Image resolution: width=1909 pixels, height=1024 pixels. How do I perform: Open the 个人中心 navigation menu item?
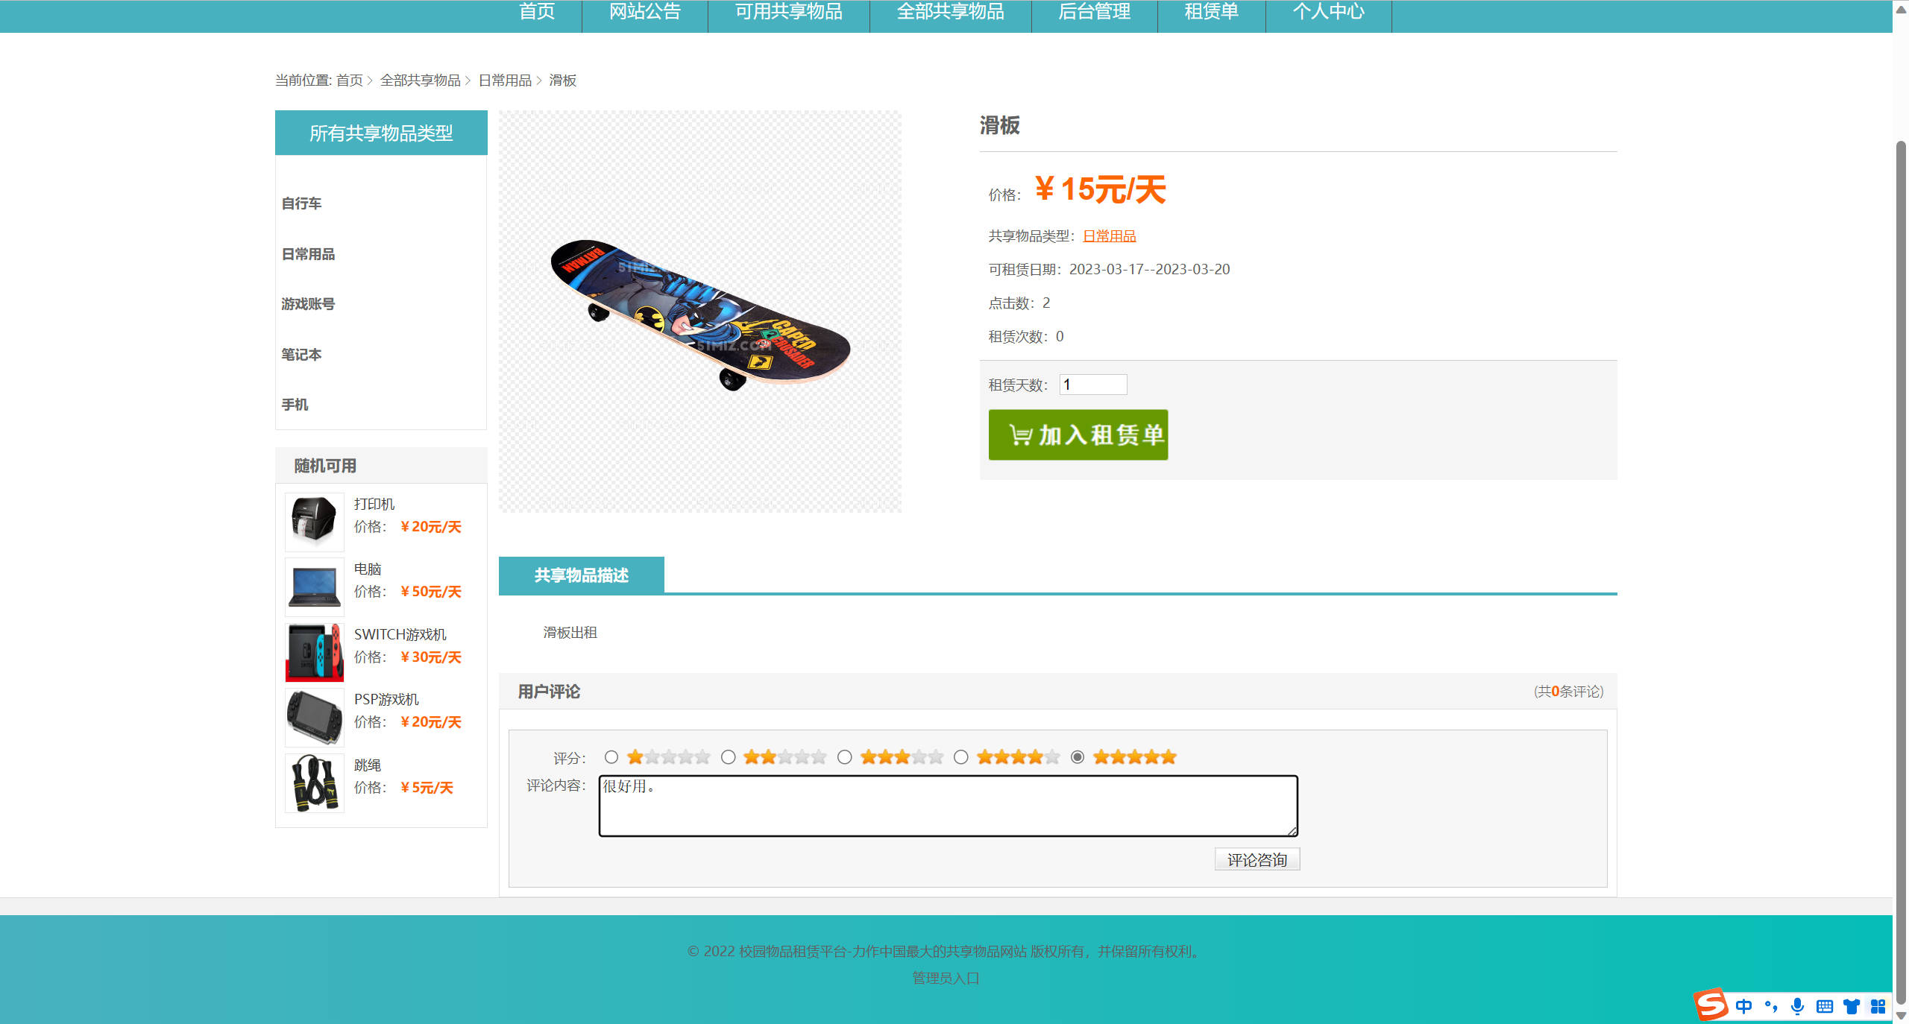(1328, 12)
